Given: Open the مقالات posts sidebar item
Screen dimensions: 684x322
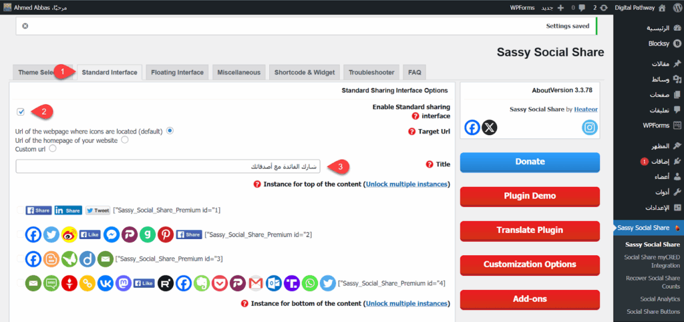Looking at the screenshot, I should point(666,63).
